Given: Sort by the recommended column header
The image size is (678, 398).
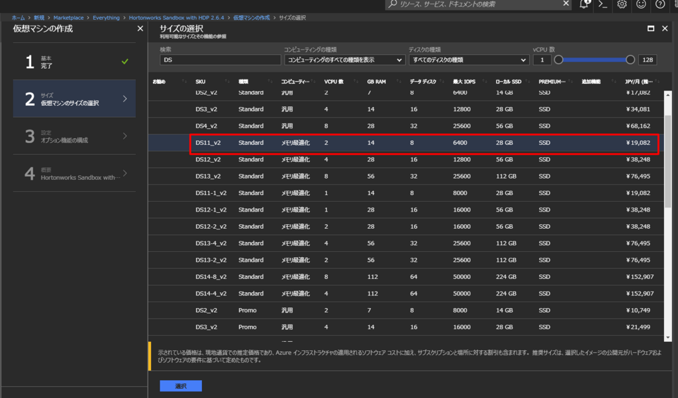Looking at the screenshot, I should coord(159,81).
